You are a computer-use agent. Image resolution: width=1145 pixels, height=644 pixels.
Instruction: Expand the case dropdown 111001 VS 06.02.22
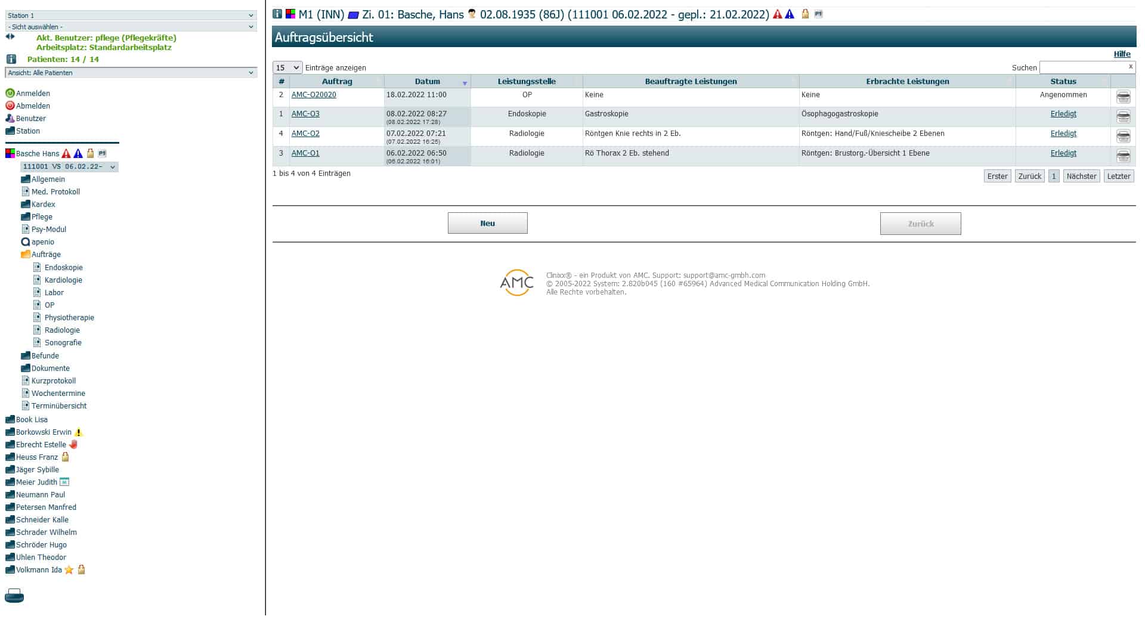pyautogui.click(x=69, y=167)
